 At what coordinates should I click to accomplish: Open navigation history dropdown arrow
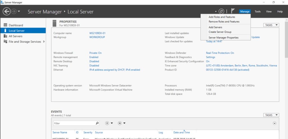coord(19,12)
